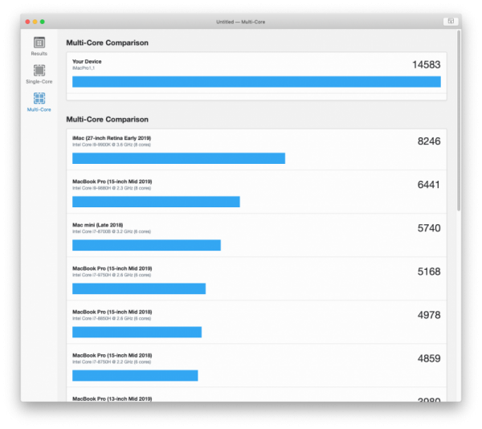482x429 pixels.
Task: Click the Your Device score bar
Action: pyautogui.click(x=256, y=82)
